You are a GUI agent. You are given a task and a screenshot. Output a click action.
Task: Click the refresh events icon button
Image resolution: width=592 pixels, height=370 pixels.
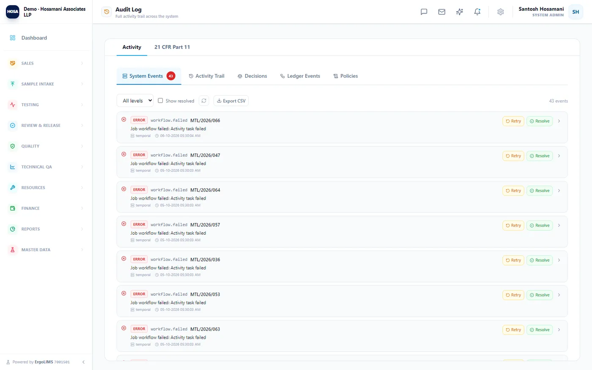tap(204, 101)
